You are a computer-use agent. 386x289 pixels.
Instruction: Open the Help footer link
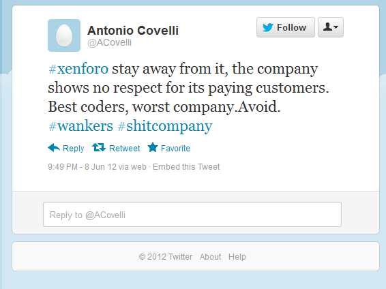[237, 257]
